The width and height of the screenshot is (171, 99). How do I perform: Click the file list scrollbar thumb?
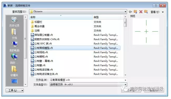pyautogui.click(x=125, y=23)
